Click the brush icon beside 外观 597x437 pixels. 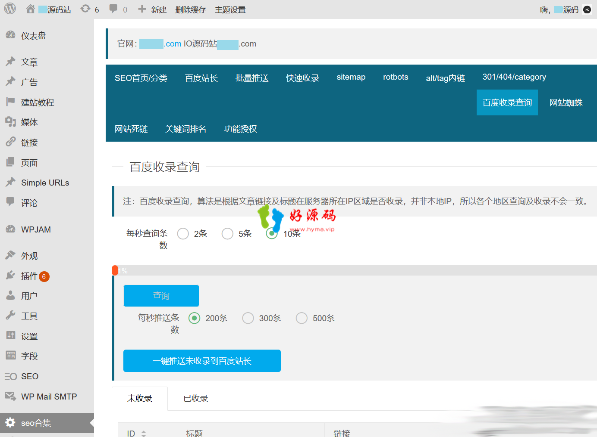pyautogui.click(x=10, y=255)
